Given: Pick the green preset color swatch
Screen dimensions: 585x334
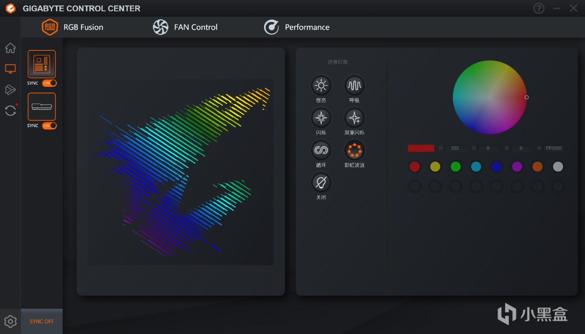Looking at the screenshot, I should coord(456,167).
